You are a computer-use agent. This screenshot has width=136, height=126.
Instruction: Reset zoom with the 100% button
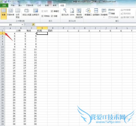[x=72, y=12]
